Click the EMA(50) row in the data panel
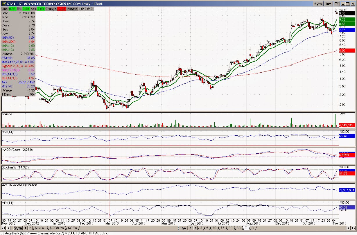357x235 pixels. coord(18,37)
